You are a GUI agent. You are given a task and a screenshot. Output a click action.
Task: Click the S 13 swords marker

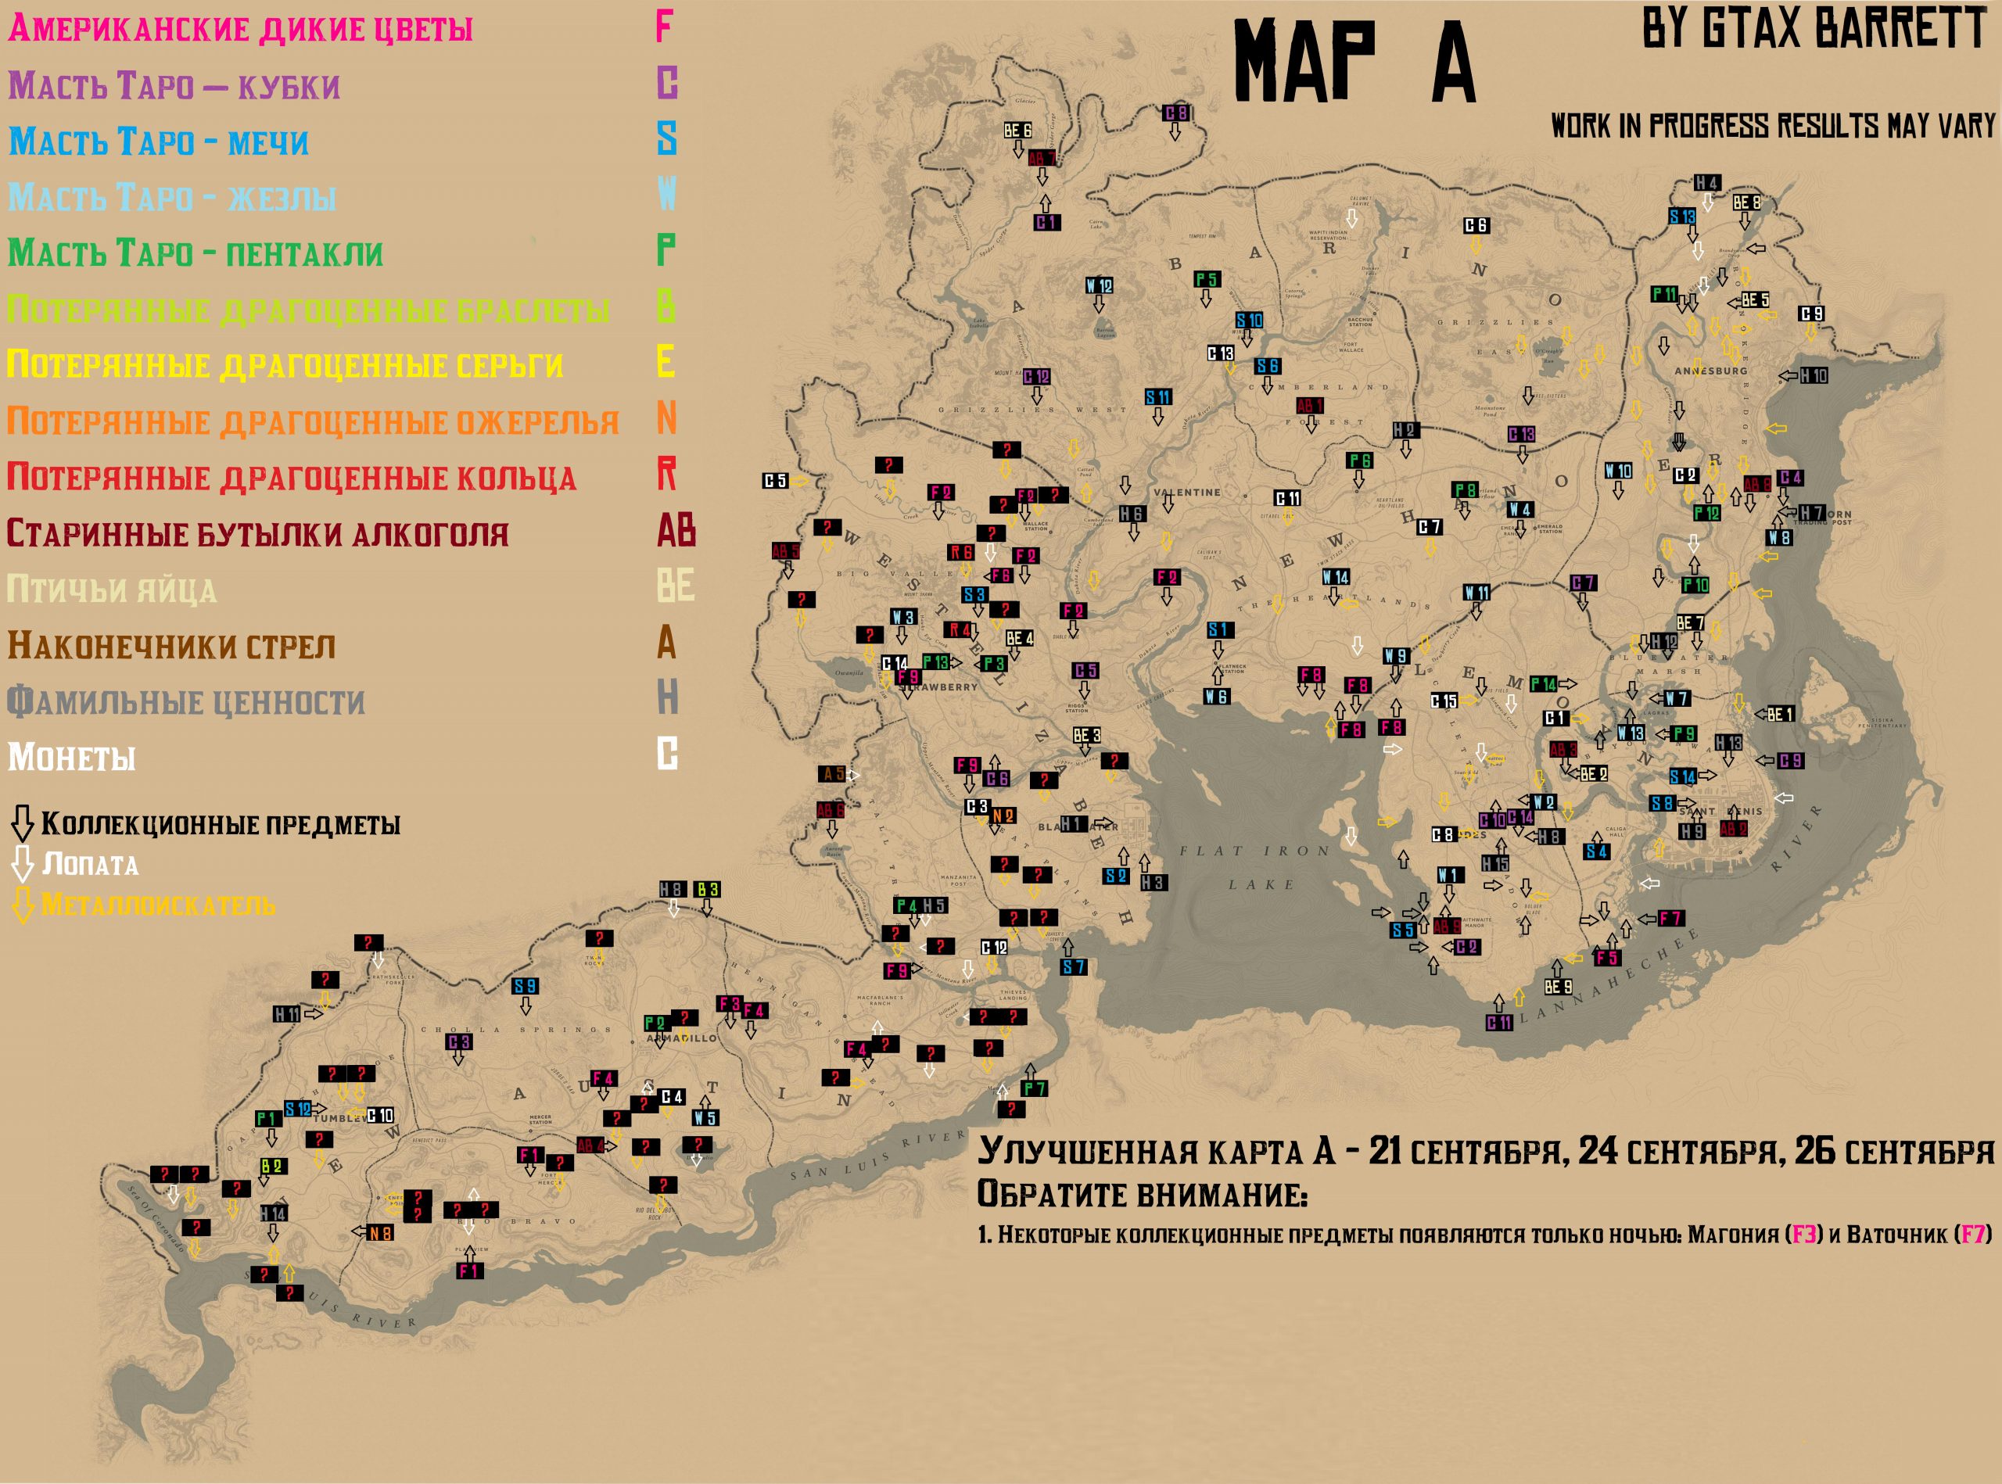pos(1682,217)
